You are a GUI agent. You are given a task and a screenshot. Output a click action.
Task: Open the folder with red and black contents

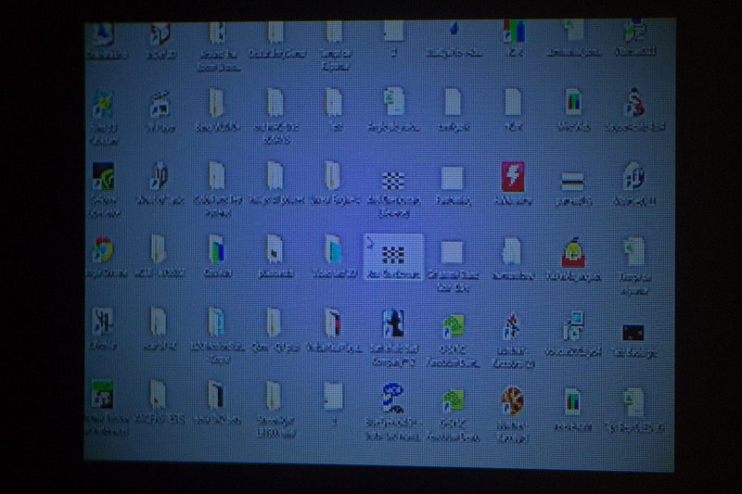click(x=333, y=323)
